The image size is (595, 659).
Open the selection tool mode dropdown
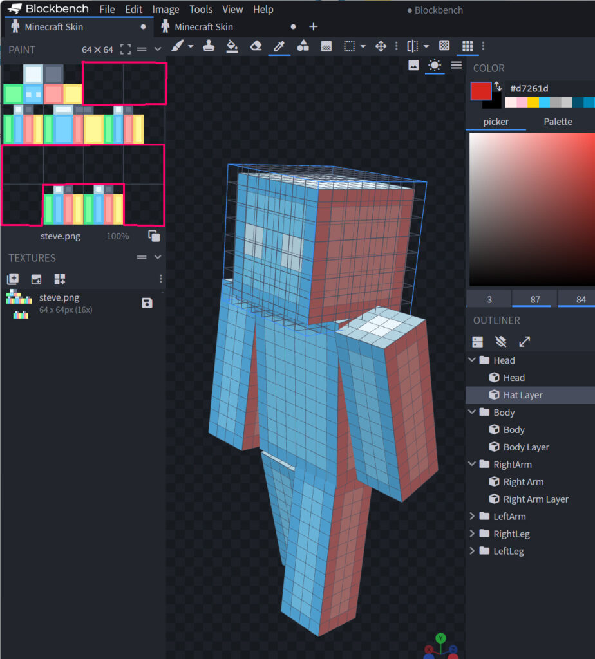pos(363,46)
